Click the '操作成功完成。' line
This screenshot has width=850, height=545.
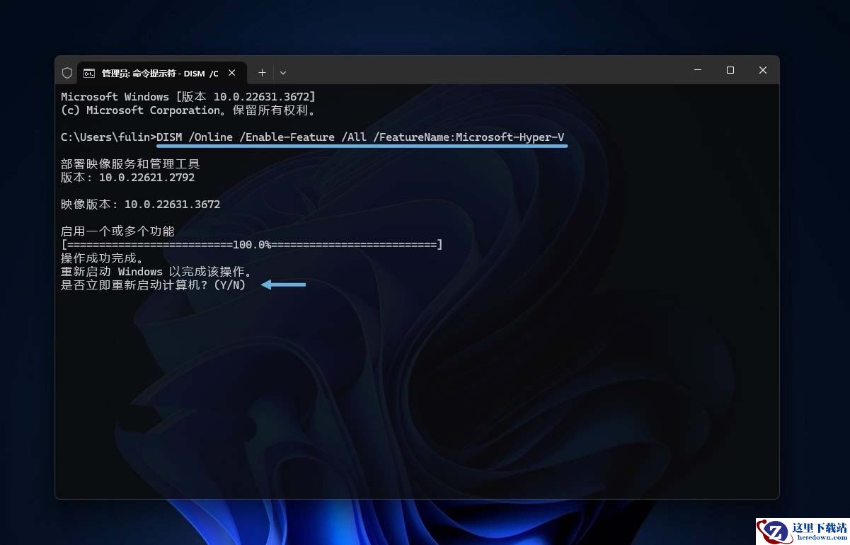click(102, 258)
